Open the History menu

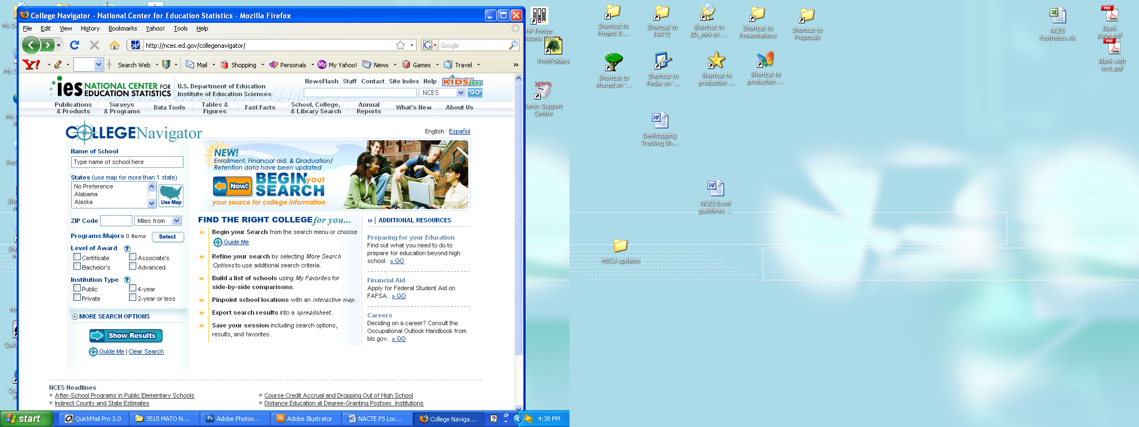(90, 28)
